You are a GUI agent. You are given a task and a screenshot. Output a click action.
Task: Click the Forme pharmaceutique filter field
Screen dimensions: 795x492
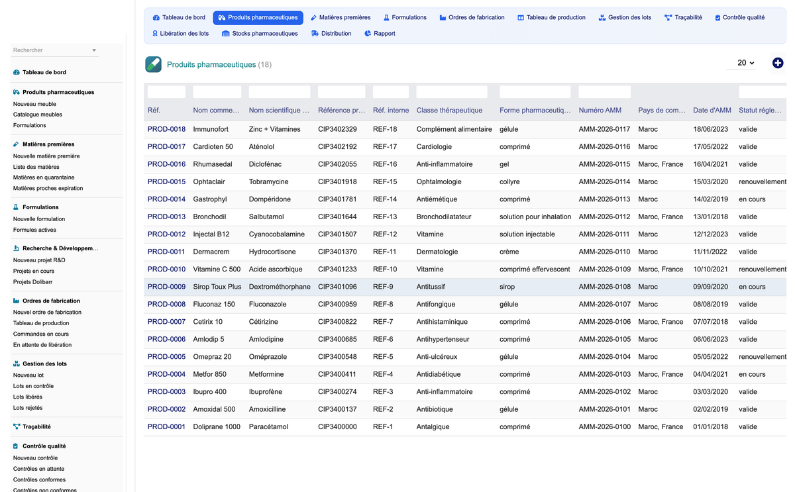pyautogui.click(x=535, y=92)
